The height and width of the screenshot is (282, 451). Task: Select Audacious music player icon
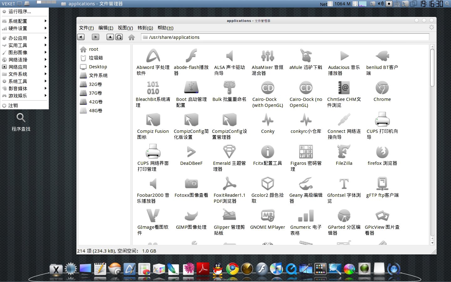tap(344, 56)
